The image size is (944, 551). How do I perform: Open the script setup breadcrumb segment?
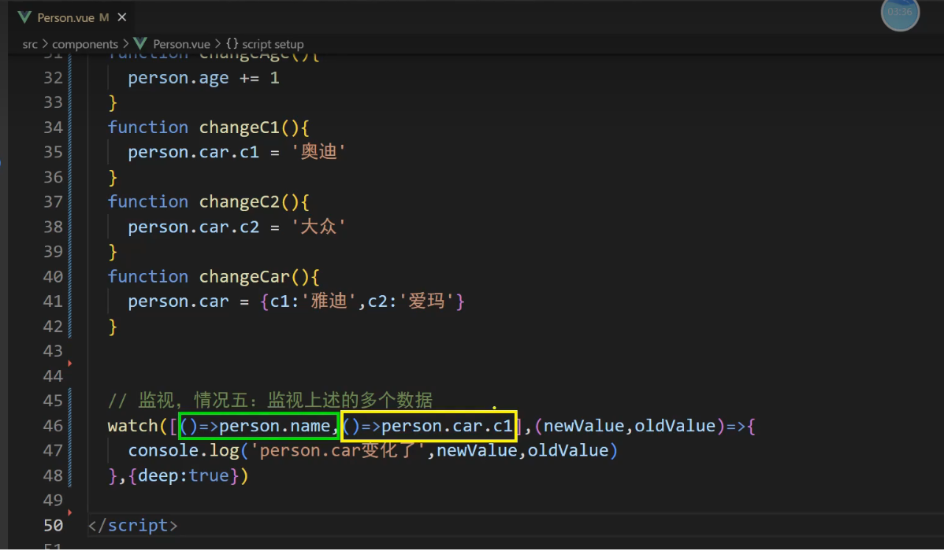[x=265, y=45]
